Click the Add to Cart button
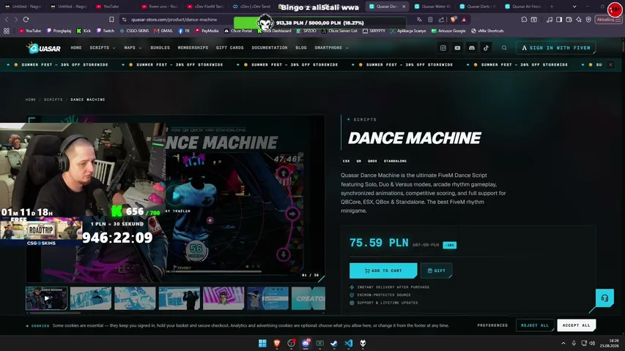 (383, 271)
